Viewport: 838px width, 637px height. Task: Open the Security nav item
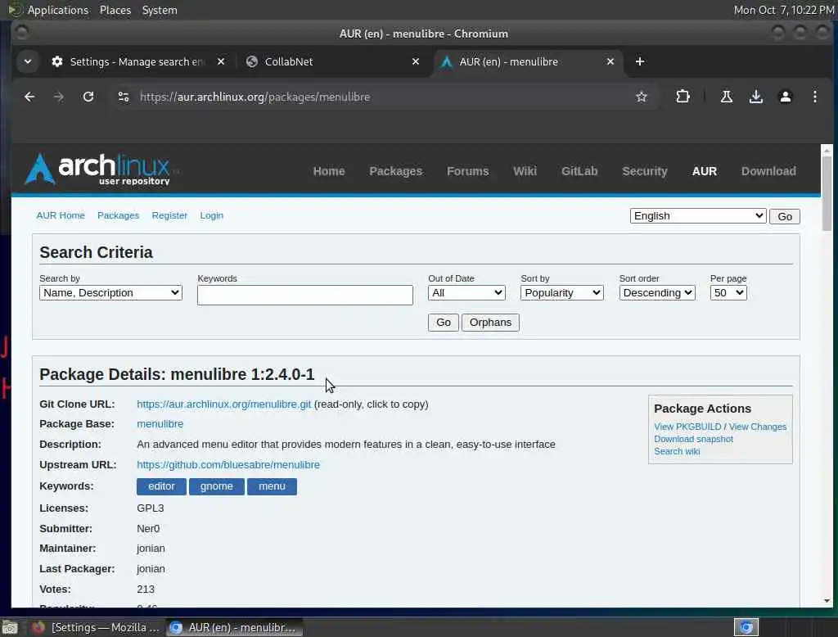[x=645, y=171]
